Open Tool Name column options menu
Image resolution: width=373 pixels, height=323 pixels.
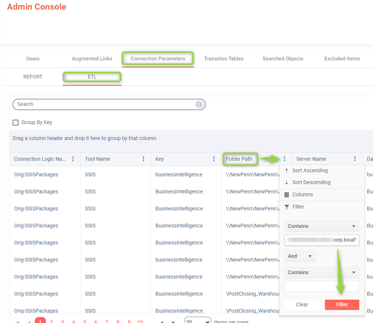144,159
